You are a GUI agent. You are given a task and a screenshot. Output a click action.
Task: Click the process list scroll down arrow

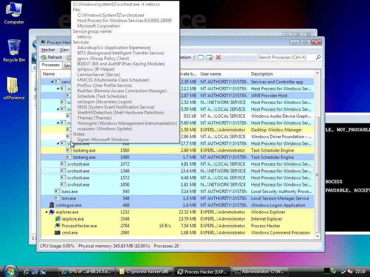(x=317, y=236)
